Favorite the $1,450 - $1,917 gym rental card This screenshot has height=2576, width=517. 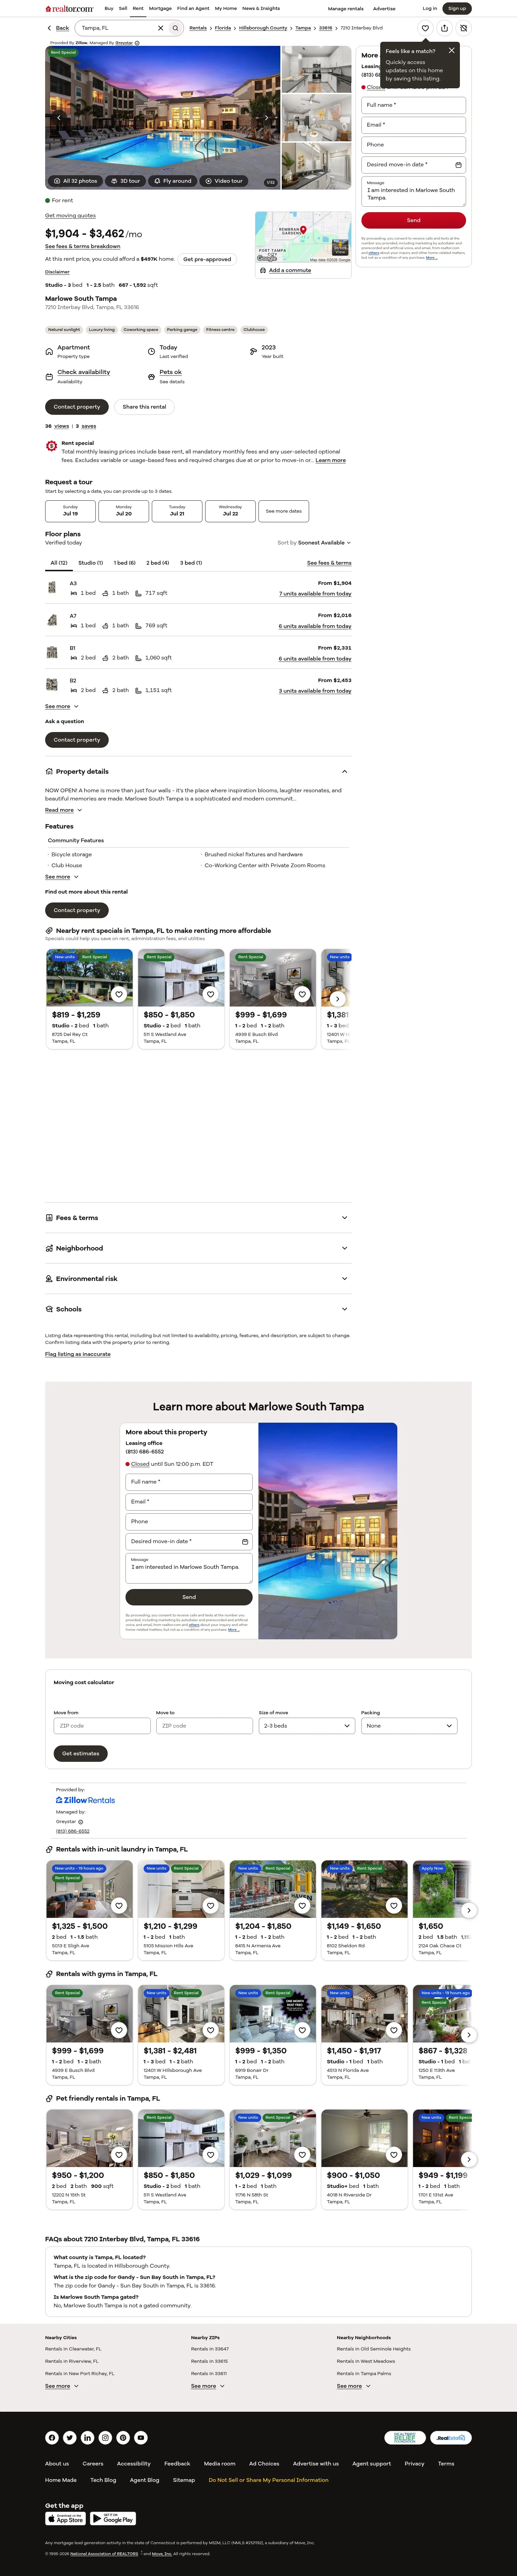[394, 2030]
